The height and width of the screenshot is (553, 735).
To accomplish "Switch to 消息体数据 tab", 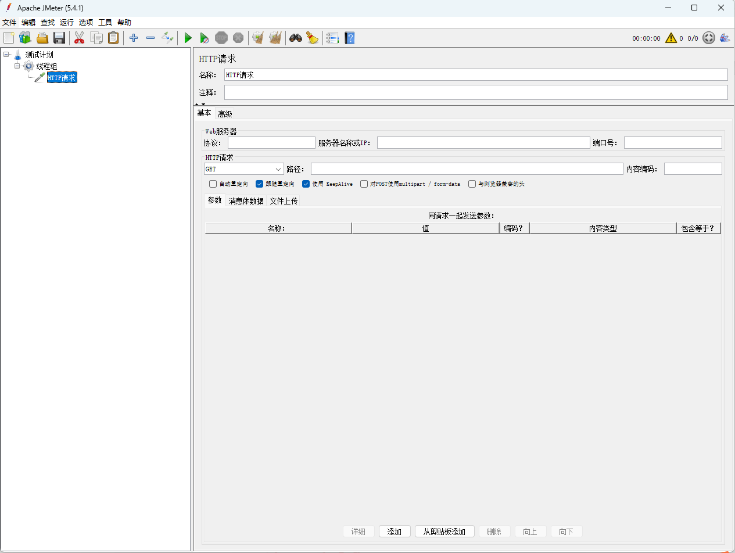I will pyautogui.click(x=246, y=201).
